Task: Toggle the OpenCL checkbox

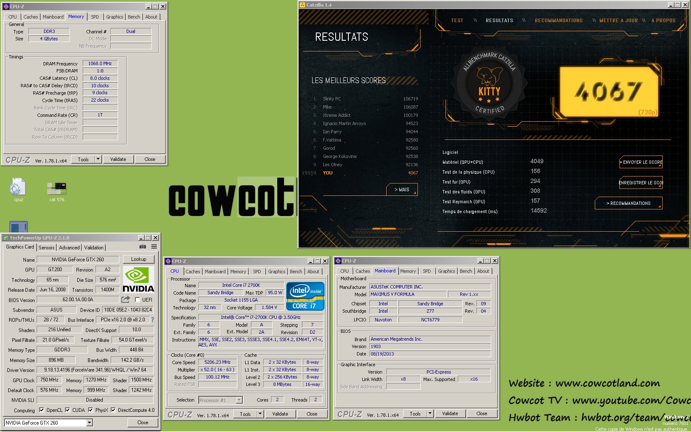Action: coord(41,410)
